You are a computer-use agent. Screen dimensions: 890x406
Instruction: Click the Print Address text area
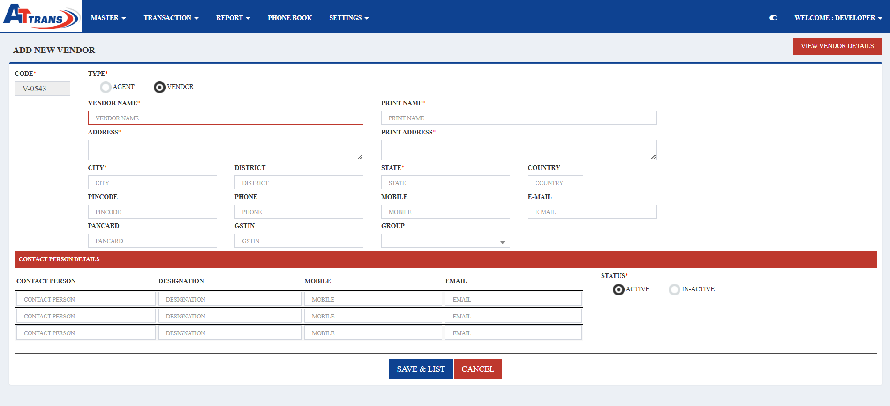pos(519,150)
